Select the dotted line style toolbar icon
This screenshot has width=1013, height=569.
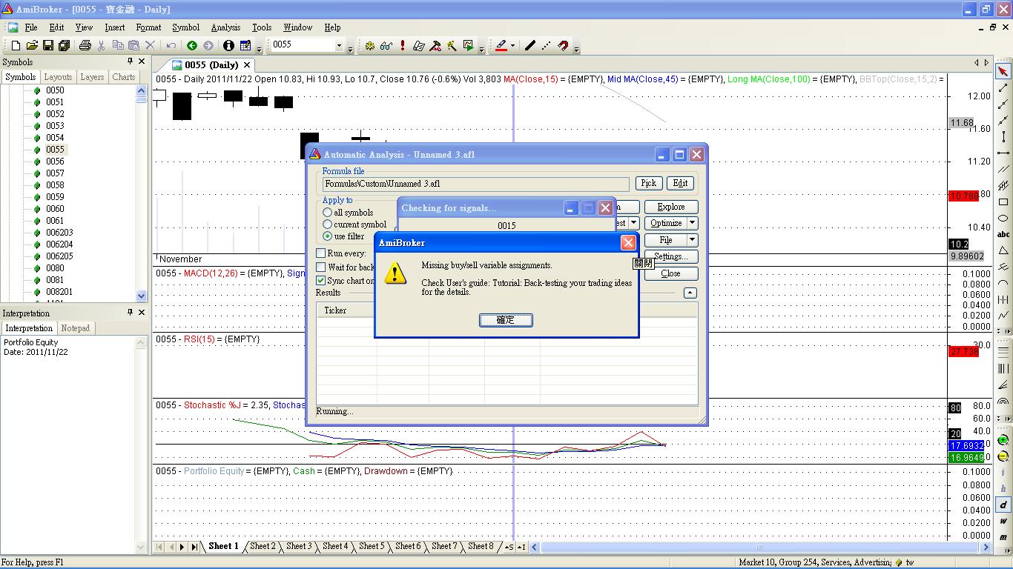coord(546,45)
